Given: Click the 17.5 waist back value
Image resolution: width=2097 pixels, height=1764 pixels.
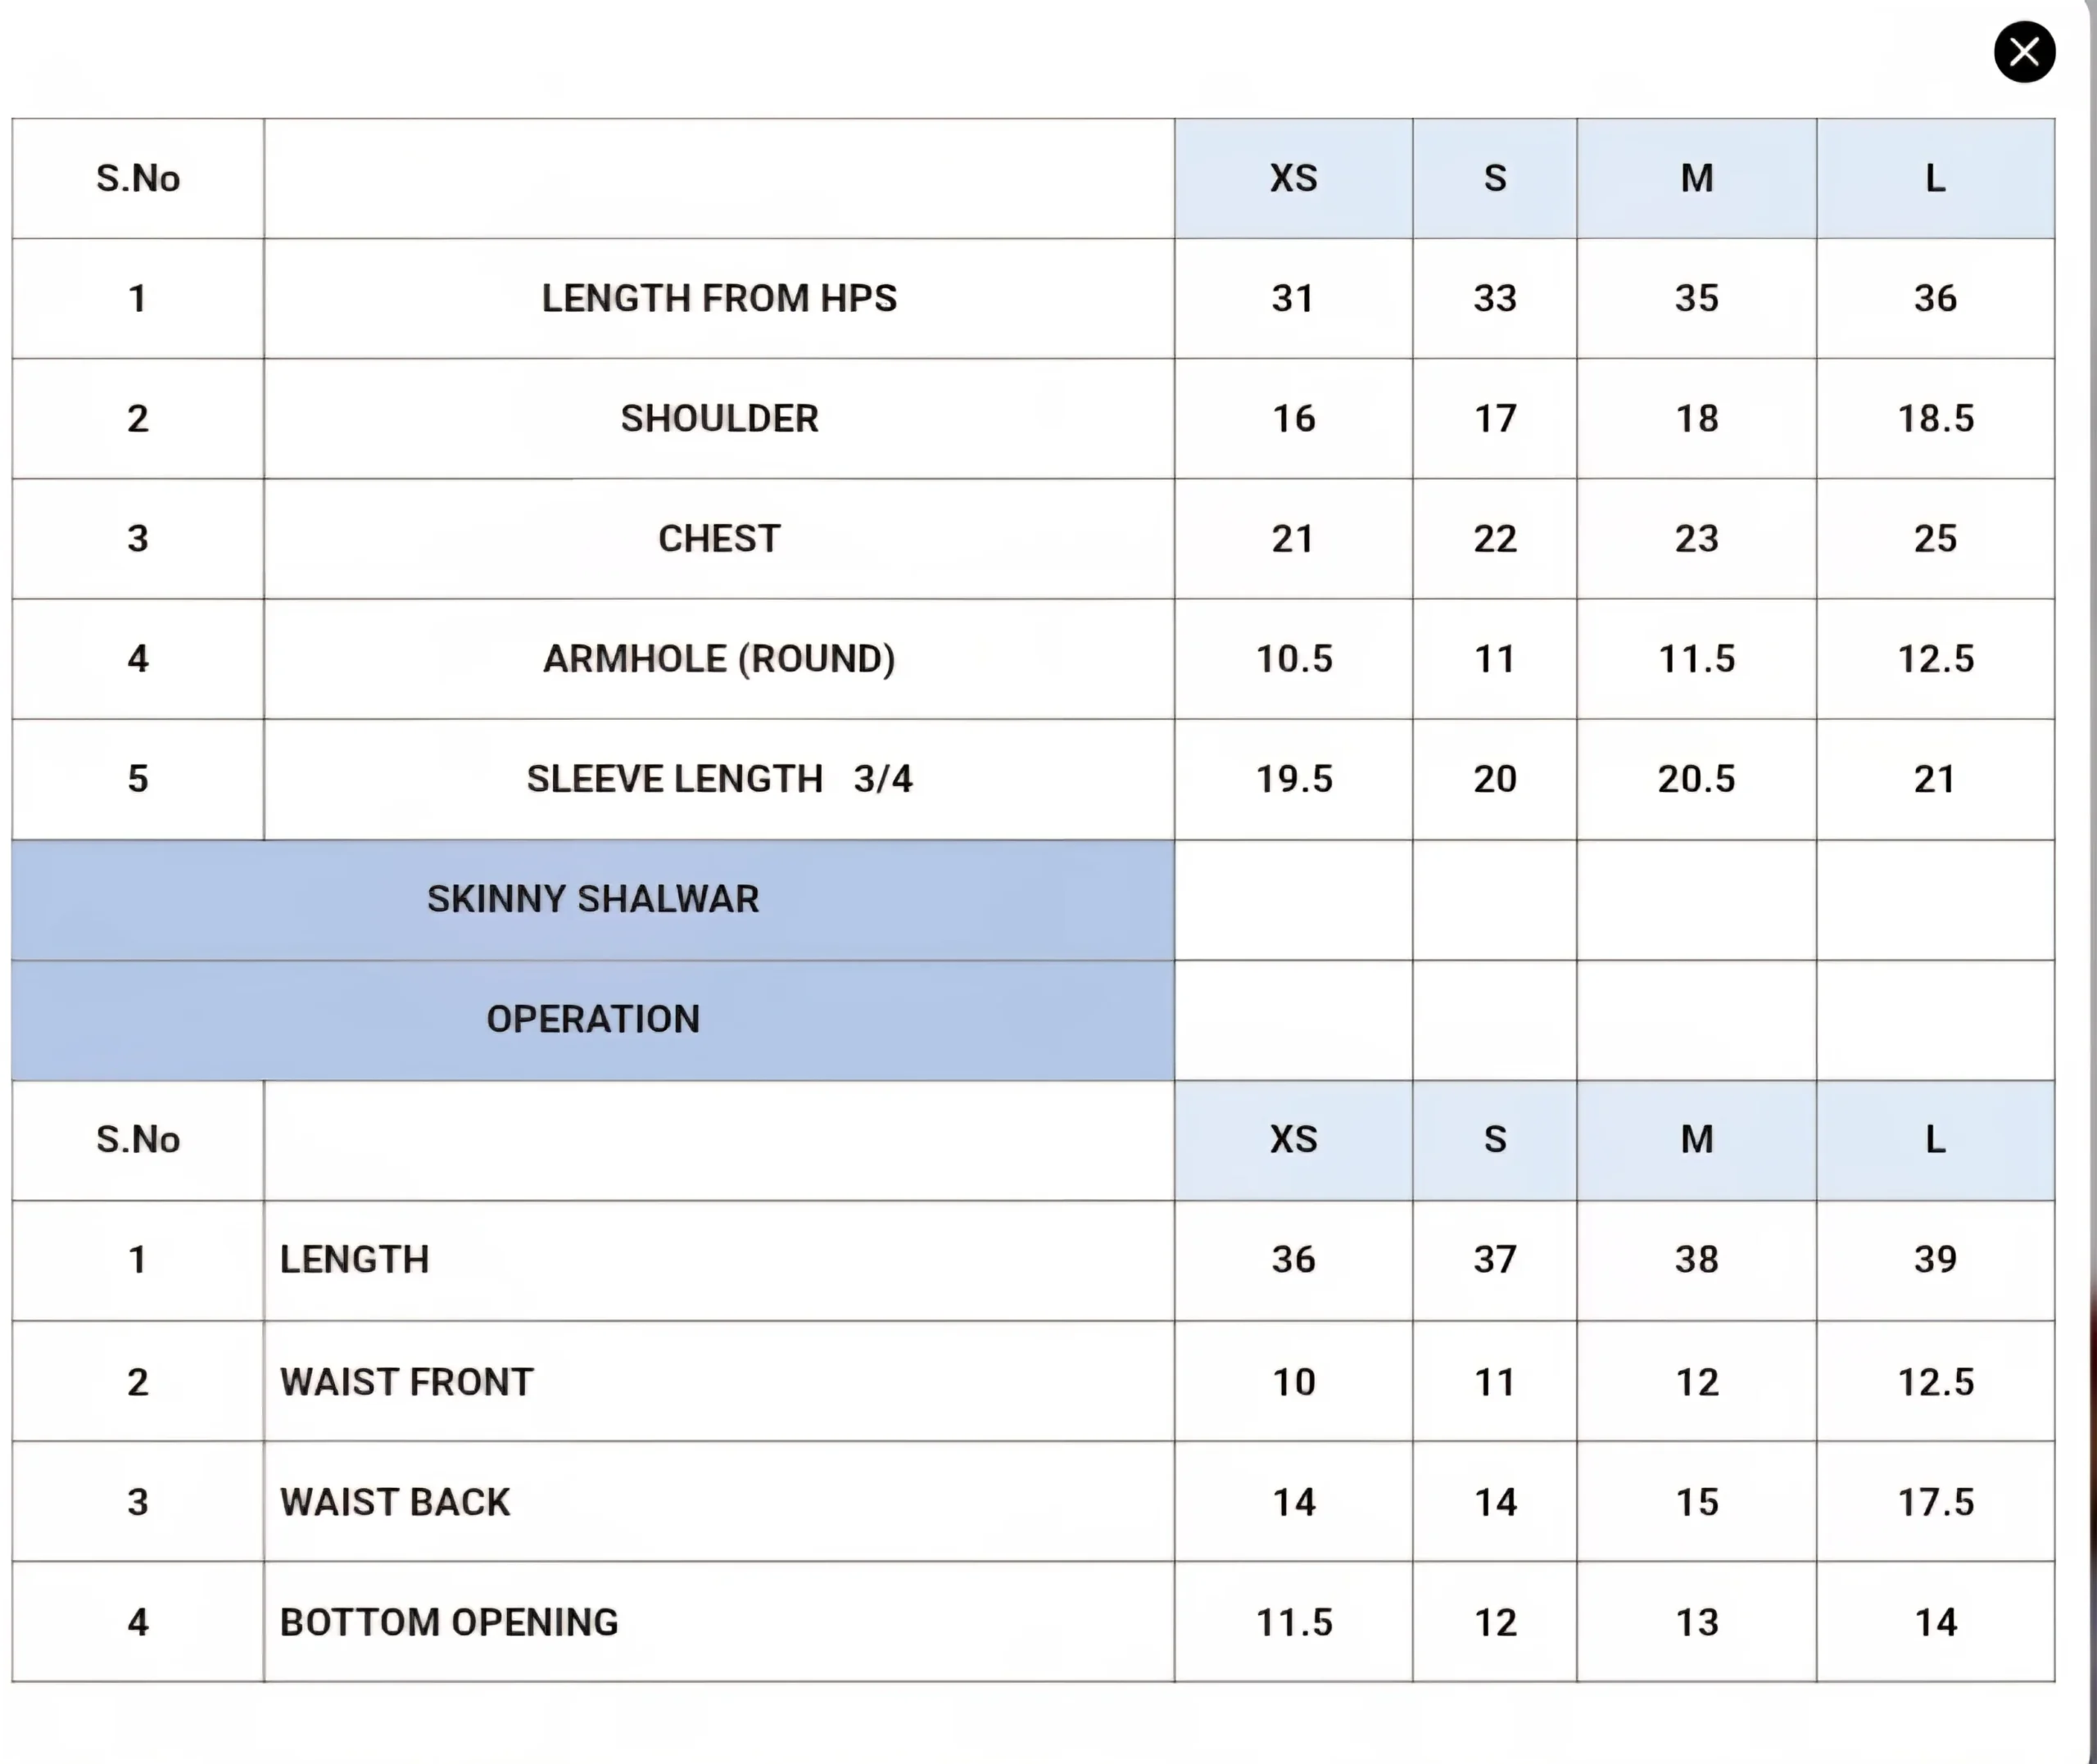Looking at the screenshot, I should [x=1936, y=1502].
